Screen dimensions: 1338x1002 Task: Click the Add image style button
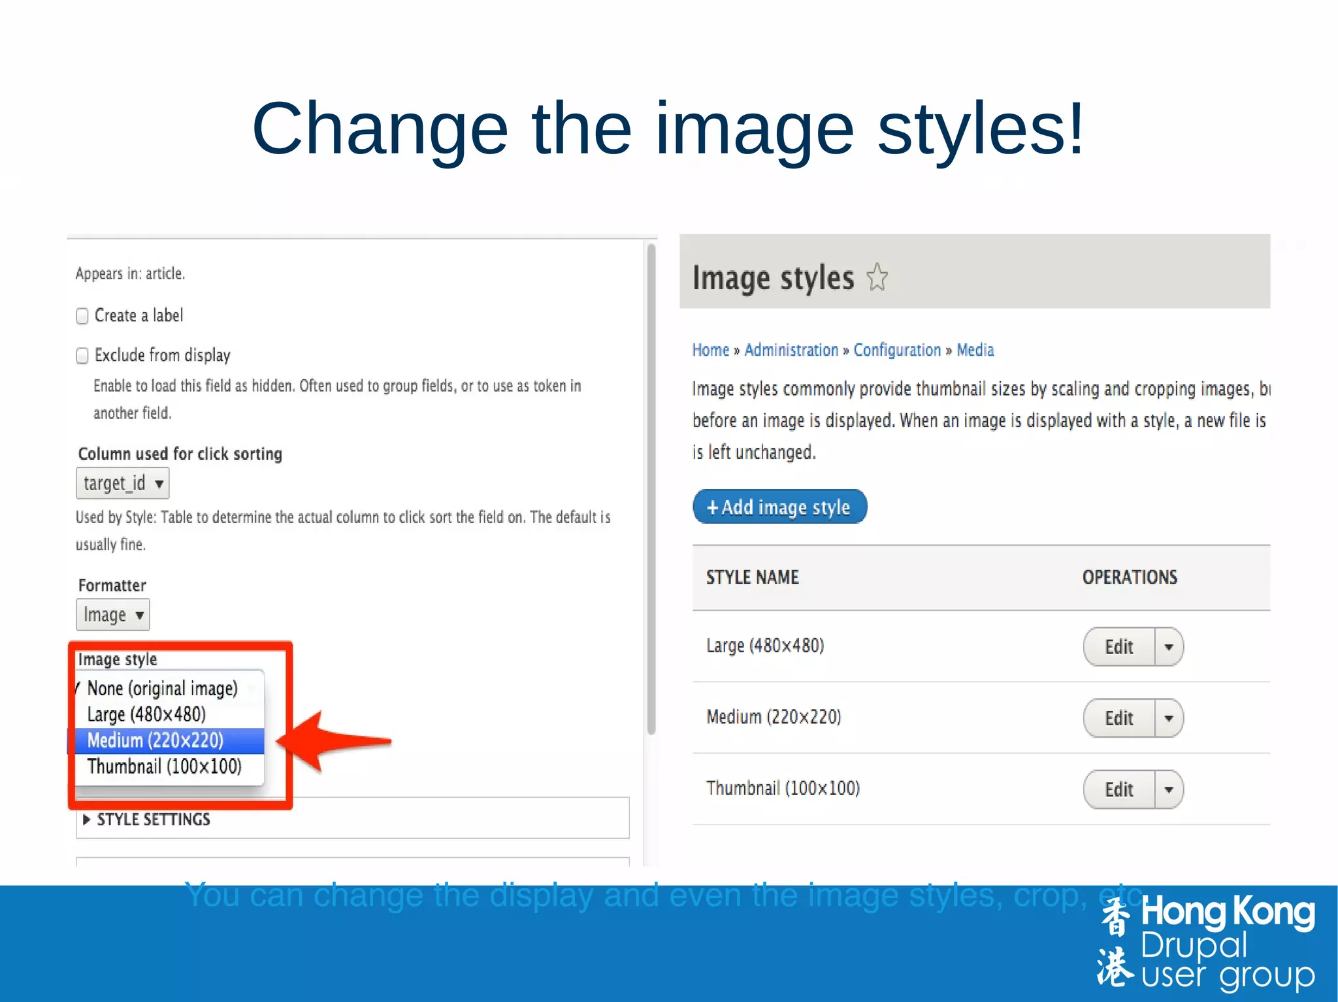click(779, 507)
